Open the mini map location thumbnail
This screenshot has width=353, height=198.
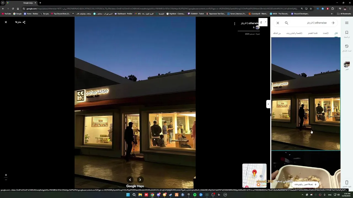pyautogui.click(x=254, y=175)
